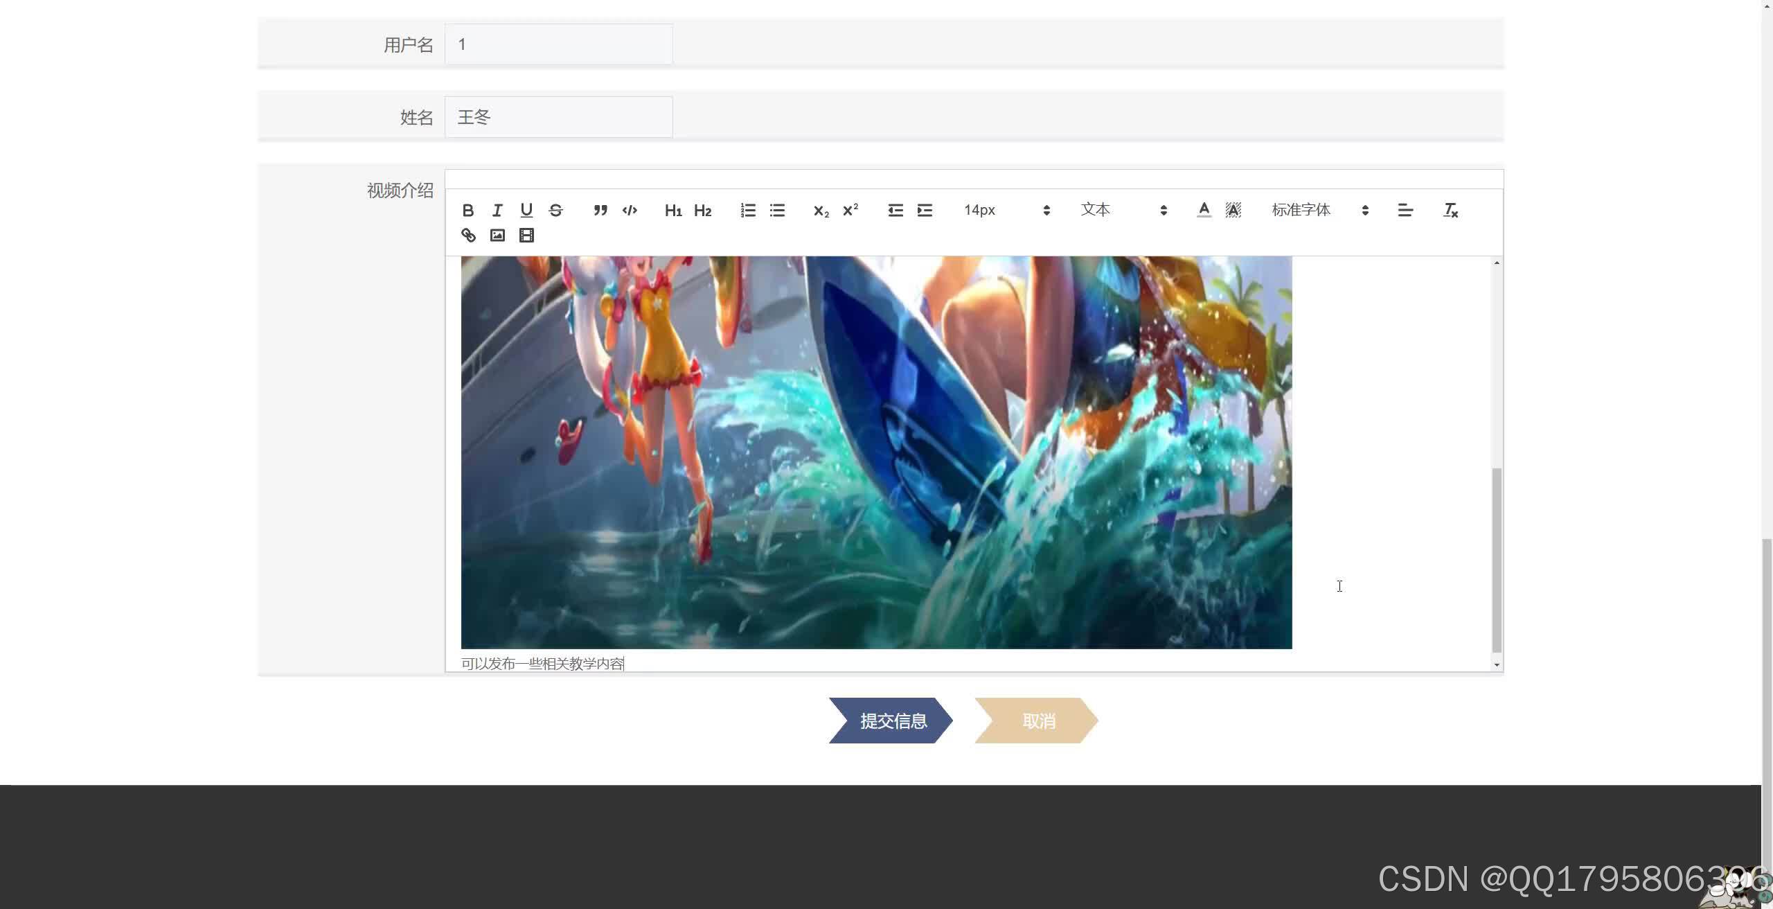Insert an image into the video introduction
The width and height of the screenshot is (1773, 909).
click(497, 235)
